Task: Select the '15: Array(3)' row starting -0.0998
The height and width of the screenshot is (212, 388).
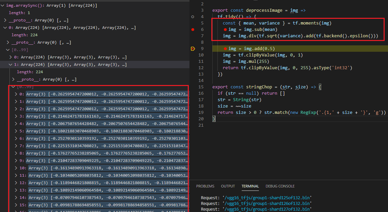Action: [x=95, y=205]
